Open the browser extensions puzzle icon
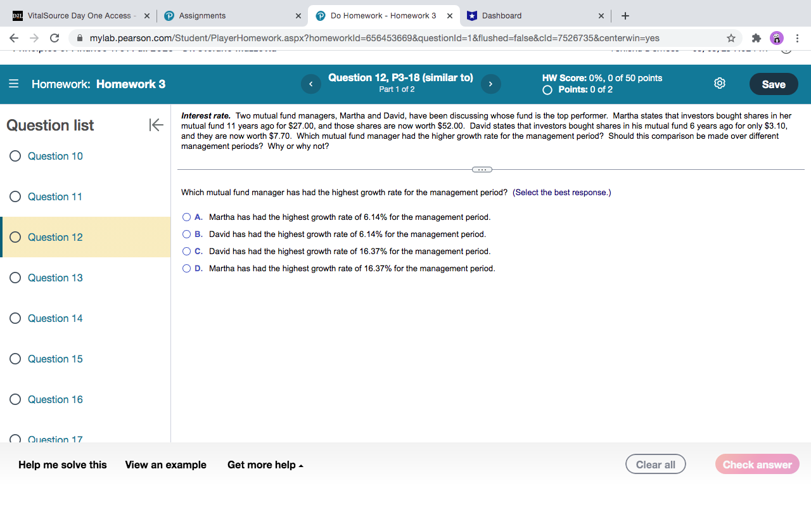This screenshot has width=811, height=507. (756, 38)
